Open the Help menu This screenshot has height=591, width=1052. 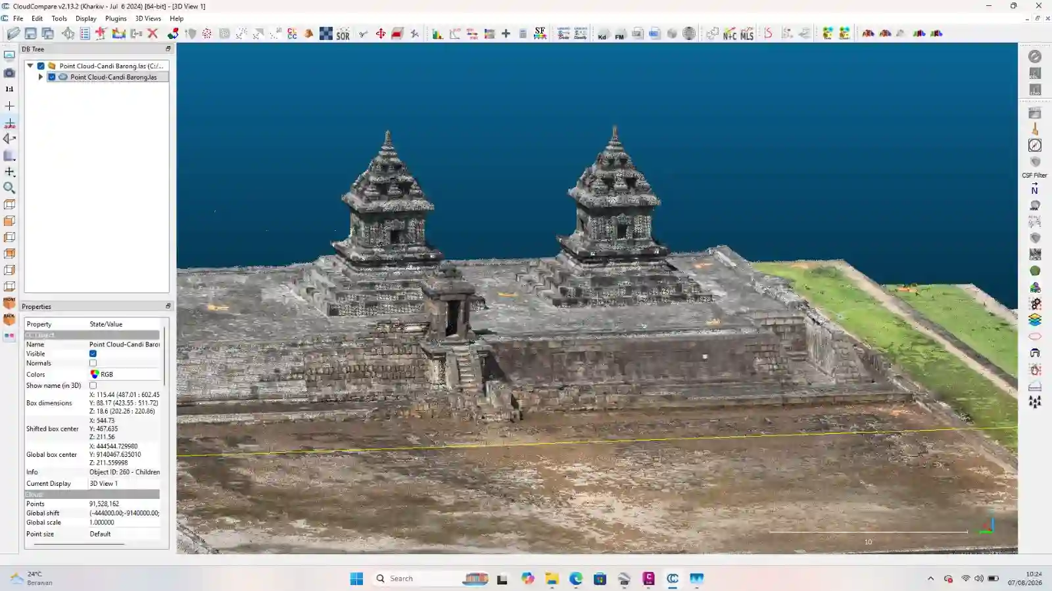[x=176, y=18]
